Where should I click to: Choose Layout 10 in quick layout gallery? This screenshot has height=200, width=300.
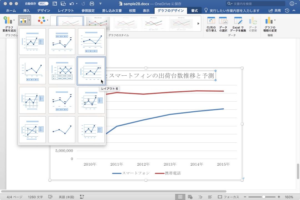click(32, 130)
